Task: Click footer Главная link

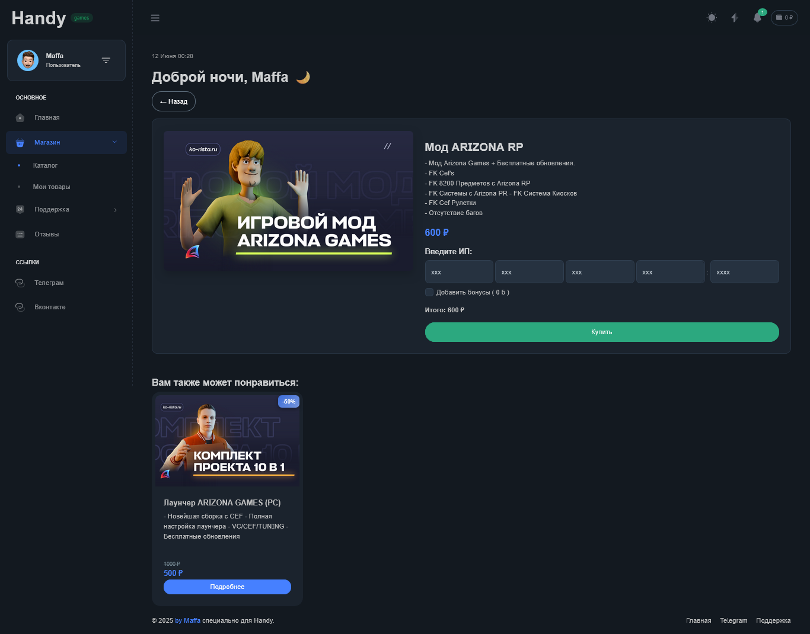Action: (x=699, y=620)
